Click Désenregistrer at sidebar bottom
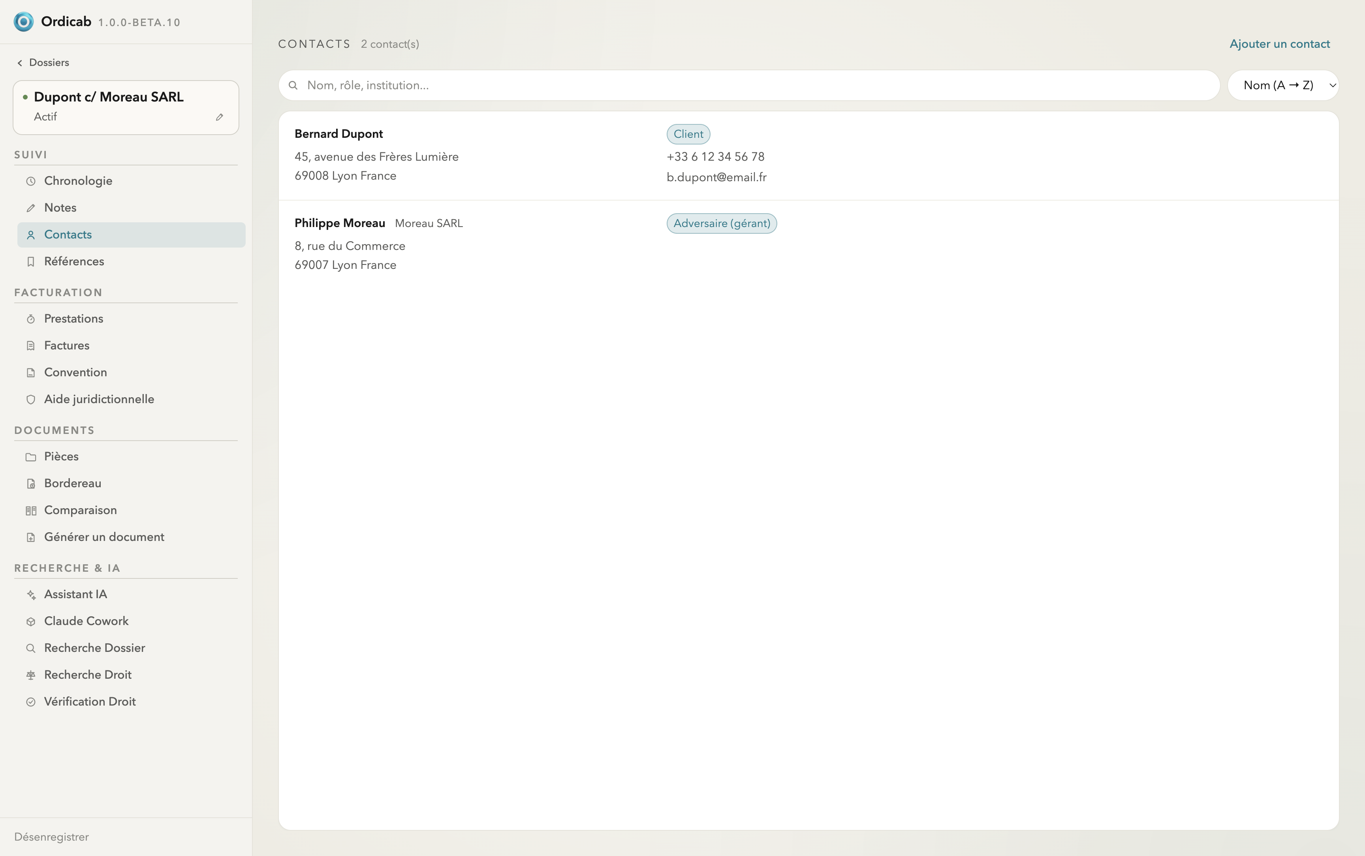 [51, 837]
